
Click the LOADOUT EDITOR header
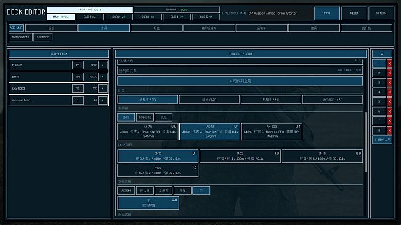241,54
